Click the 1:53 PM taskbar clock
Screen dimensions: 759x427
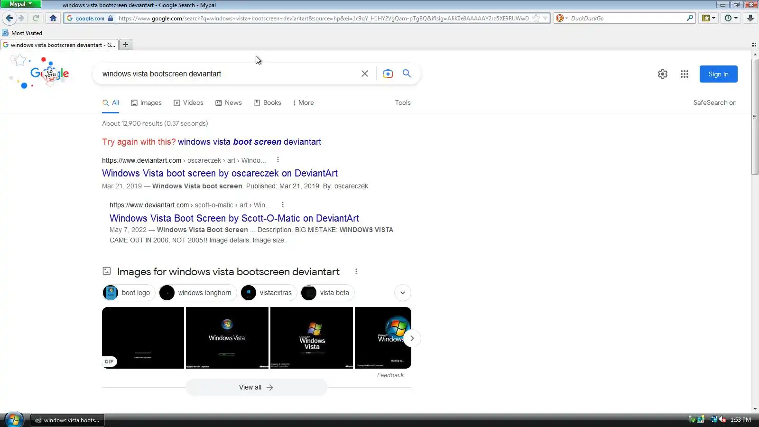click(740, 420)
